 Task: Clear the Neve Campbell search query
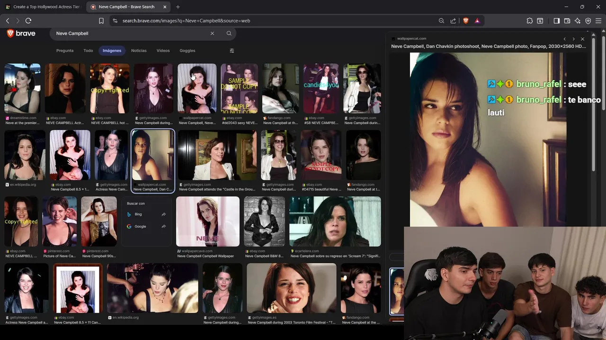click(x=212, y=34)
